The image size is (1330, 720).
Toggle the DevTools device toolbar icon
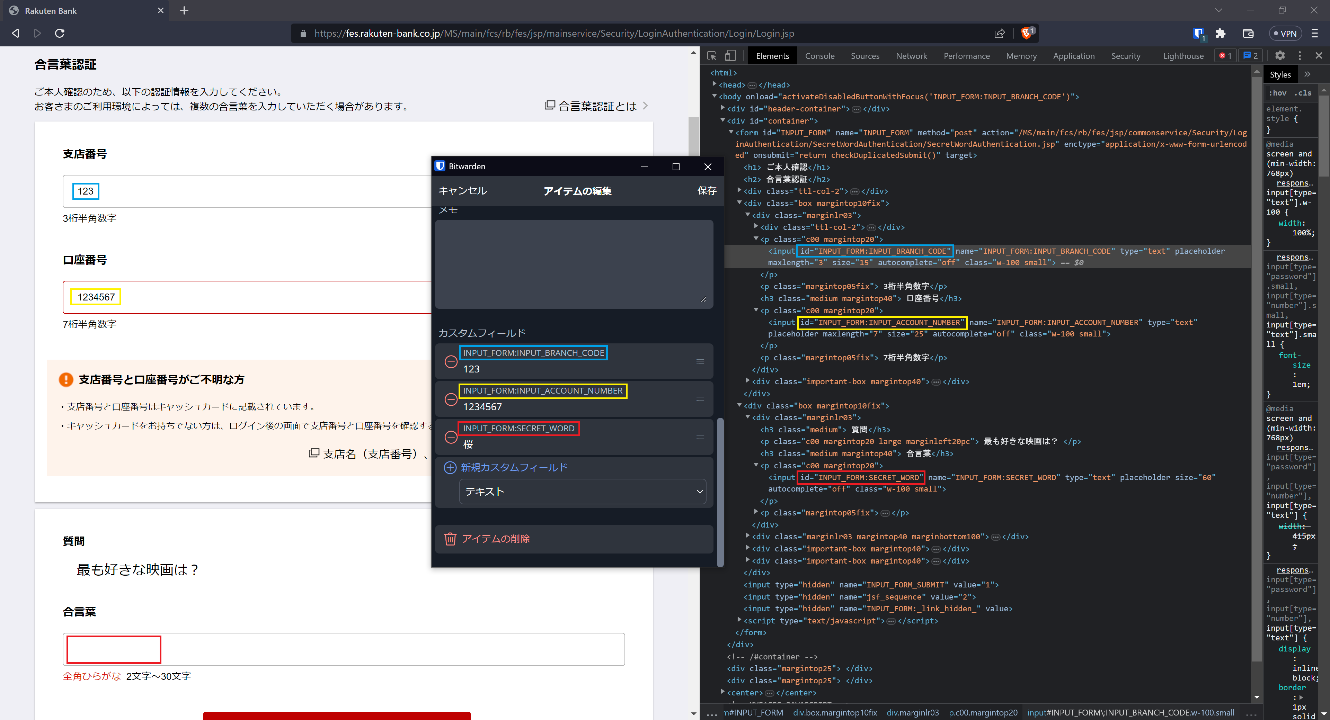pos(730,56)
